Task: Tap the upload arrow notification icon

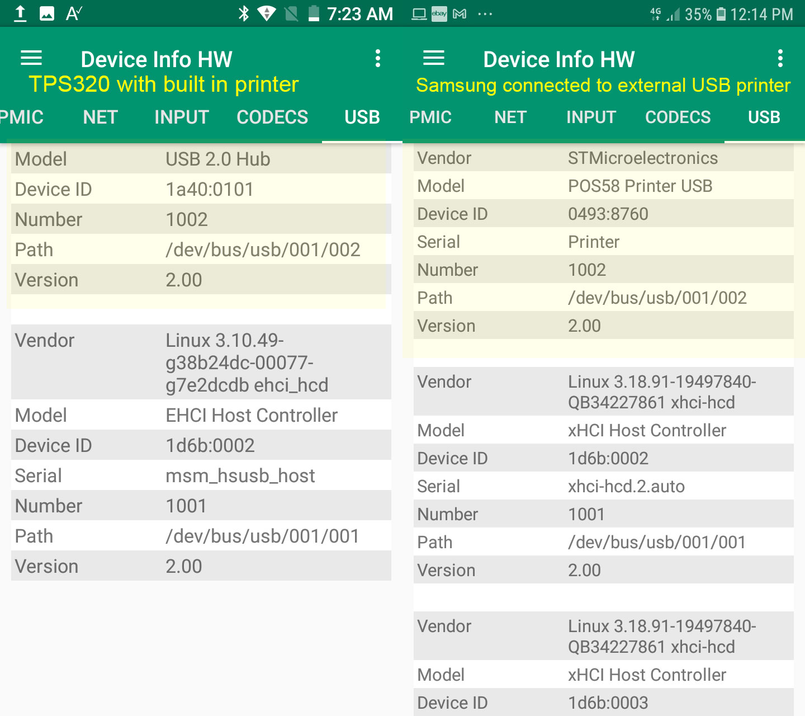Action: point(20,13)
